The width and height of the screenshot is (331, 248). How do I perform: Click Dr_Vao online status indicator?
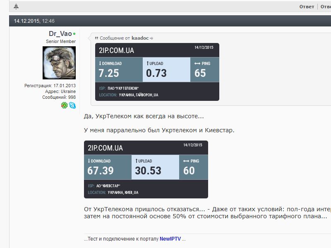pos(74,34)
